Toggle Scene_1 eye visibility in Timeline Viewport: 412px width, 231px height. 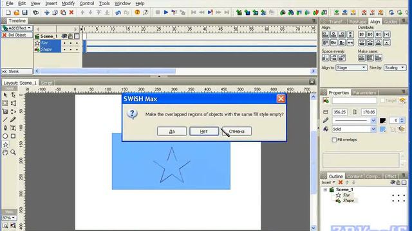coord(64,36)
